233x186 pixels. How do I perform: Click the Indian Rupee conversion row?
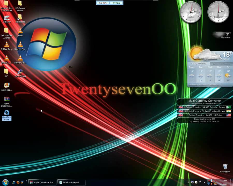pos(205,111)
